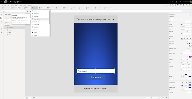
Task: Click the Text input box on canvas
Action: (96, 71)
